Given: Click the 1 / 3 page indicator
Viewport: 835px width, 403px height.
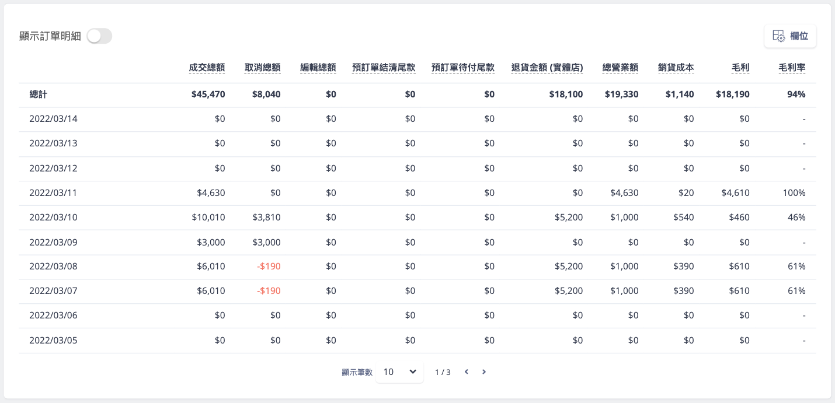Looking at the screenshot, I should [443, 372].
